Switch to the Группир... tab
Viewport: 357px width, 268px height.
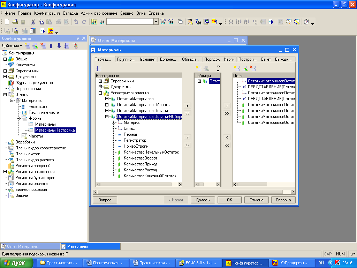tap(126, 59)
